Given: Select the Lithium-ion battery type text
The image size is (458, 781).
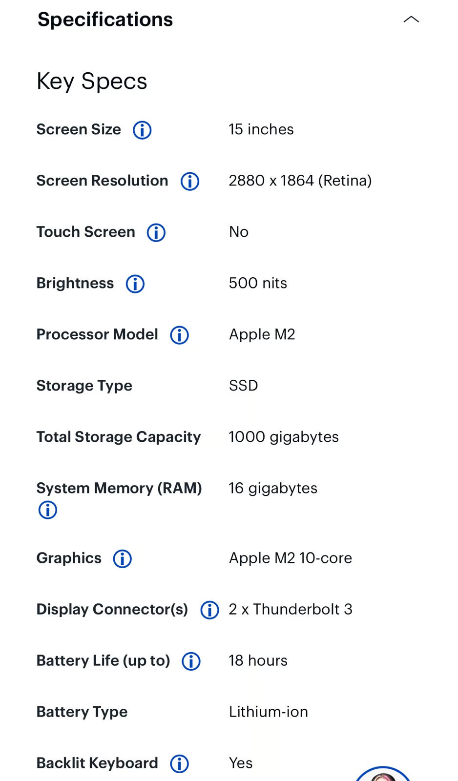Looking at the screenshot, I should tap(268, 712).
